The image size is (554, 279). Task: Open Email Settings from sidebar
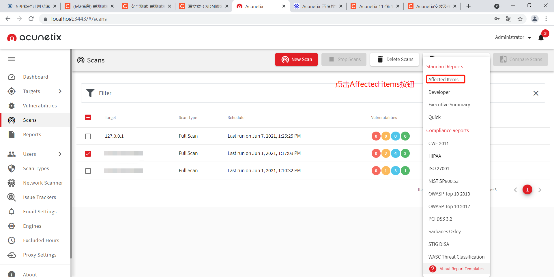point(40,212)
